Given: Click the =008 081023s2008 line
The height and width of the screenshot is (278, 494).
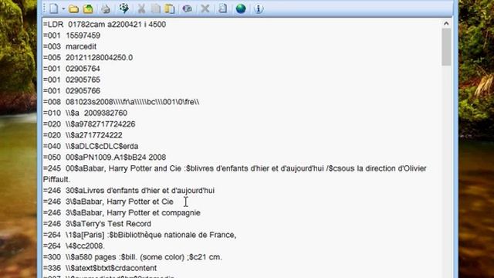Looking at the screenshot, I should pos(121,102).
